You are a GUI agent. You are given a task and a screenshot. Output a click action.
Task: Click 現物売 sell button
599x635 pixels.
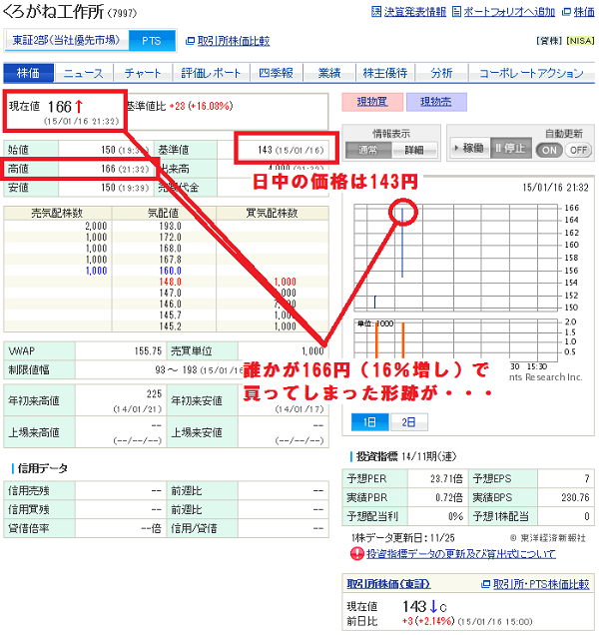436,102
